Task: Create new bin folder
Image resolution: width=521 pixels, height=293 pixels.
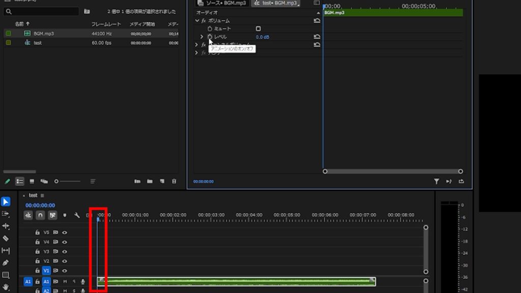Action: tap(150, 182)
